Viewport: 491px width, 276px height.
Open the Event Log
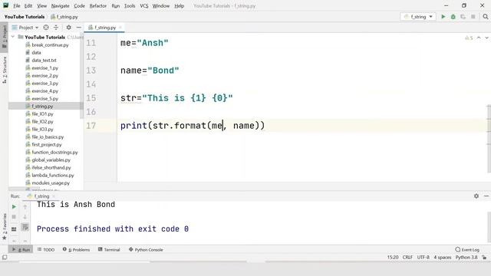coord(467,250)
